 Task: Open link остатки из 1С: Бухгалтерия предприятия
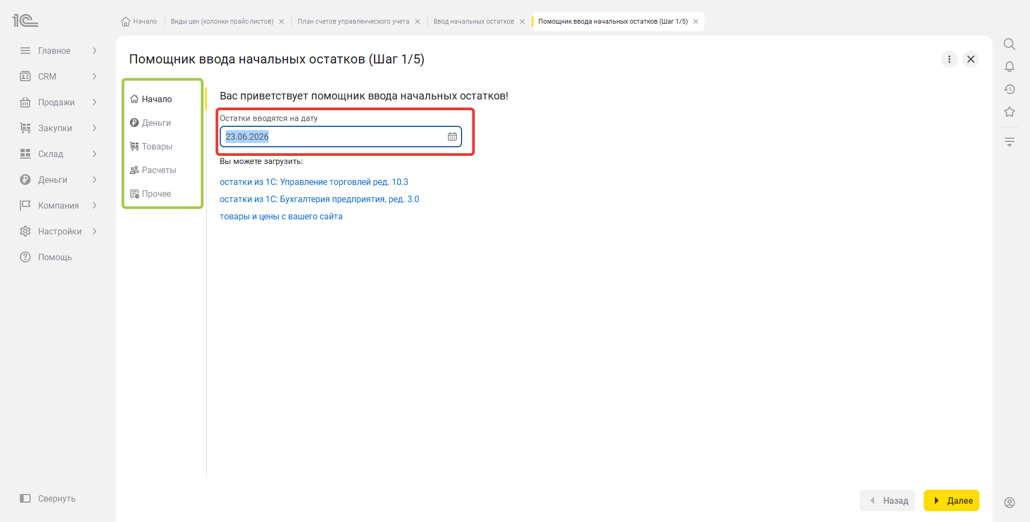coord(319,199)
